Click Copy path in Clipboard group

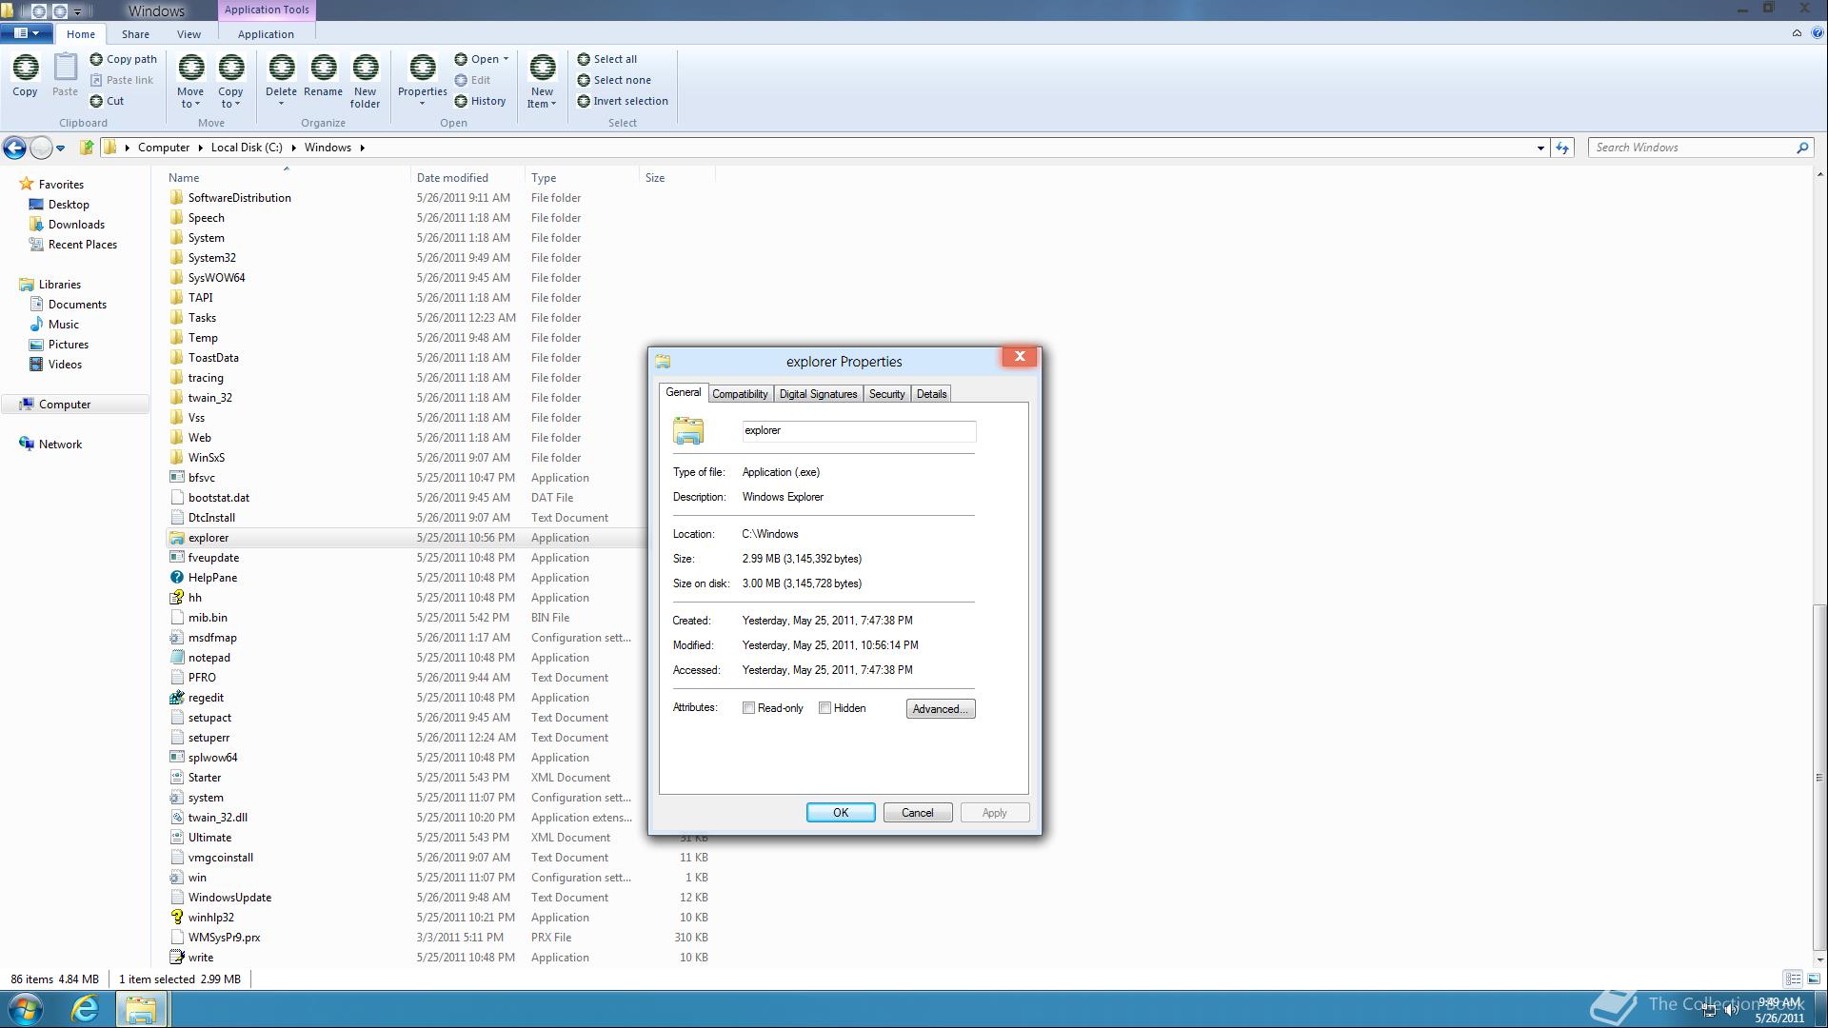[x=124, y=59]
